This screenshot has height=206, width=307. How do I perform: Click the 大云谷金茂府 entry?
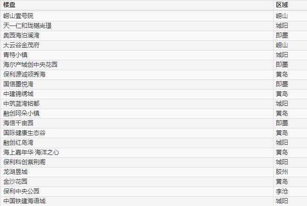pyautogui.click(x=21, y=45)
